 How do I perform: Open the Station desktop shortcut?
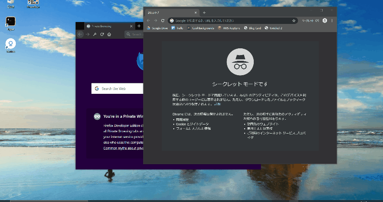click(x=11, y=45)
